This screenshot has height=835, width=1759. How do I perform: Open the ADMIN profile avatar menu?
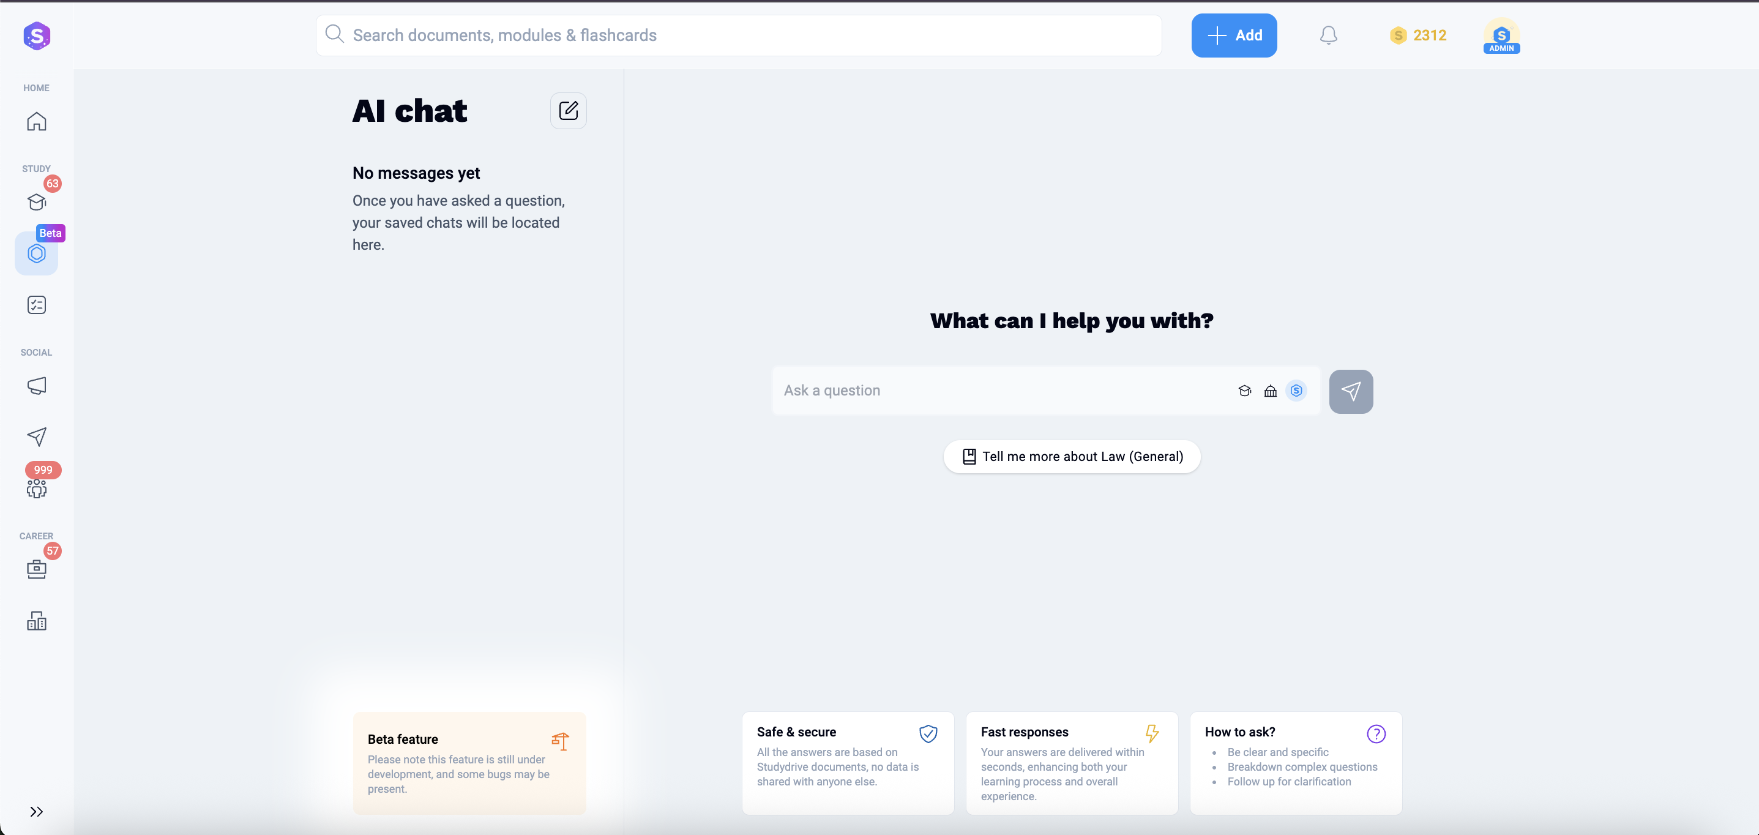(x=1501, y=36)
